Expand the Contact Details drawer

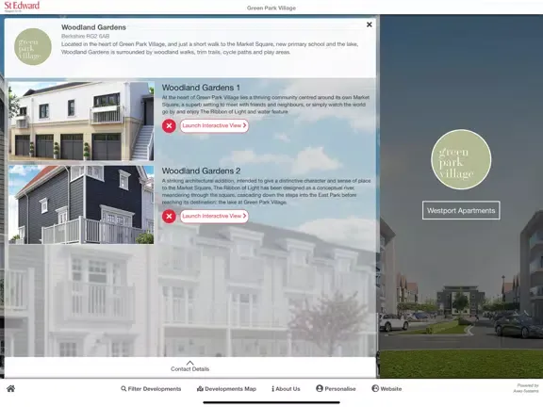(x=189, y=366)
